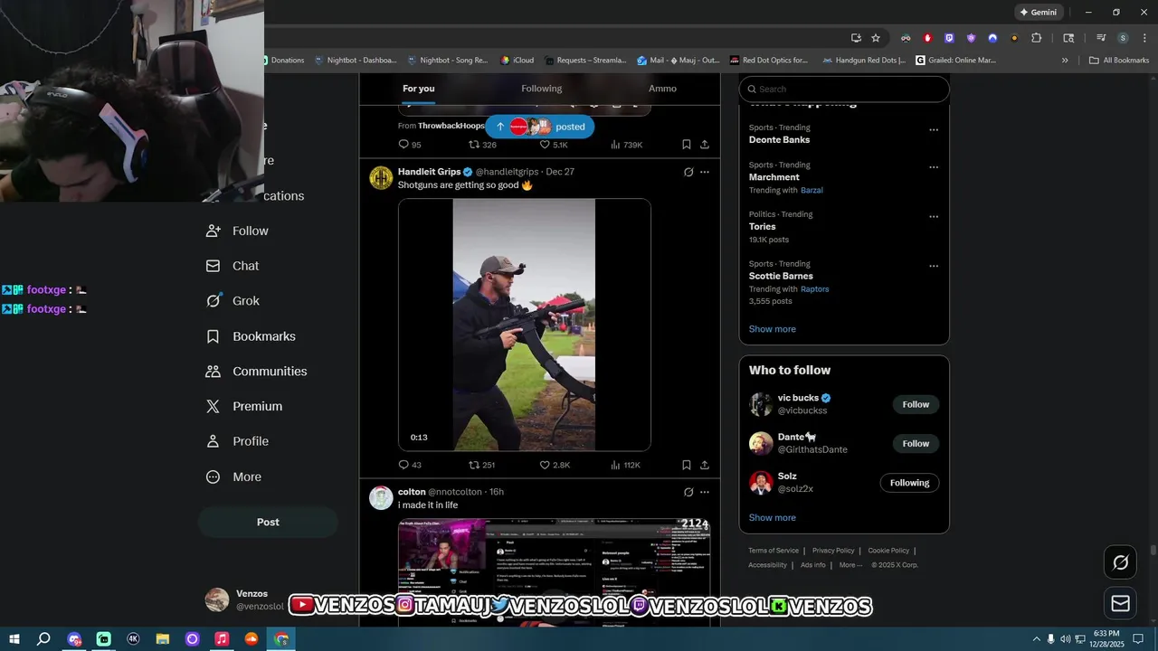
Task: Open the floating Grok button at bottom right
Action: click(1120, 562)
